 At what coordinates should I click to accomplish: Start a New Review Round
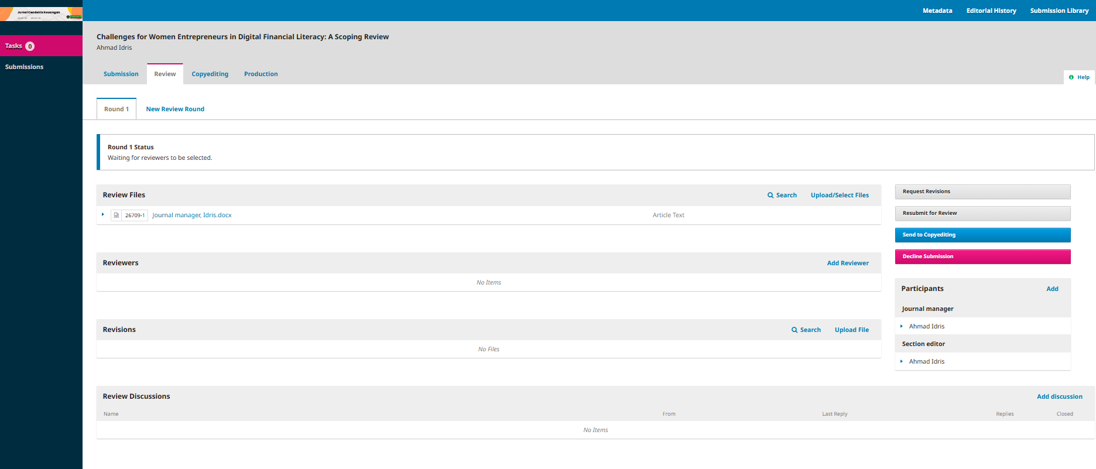(x=175, y=109)
